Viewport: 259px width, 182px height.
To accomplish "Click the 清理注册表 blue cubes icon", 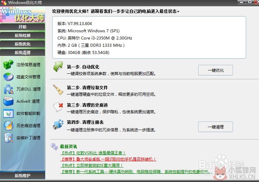I will 58,124.
